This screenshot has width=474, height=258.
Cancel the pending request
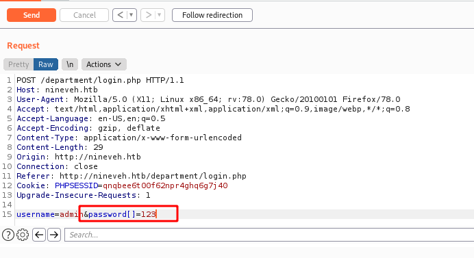click(x=84, y=15)
